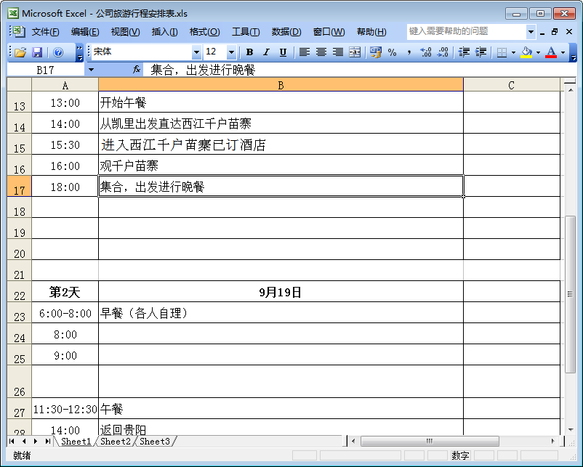Click the Excel document icon in menu bar
Screen dimensions: 583x467
[x=17, y=31]
